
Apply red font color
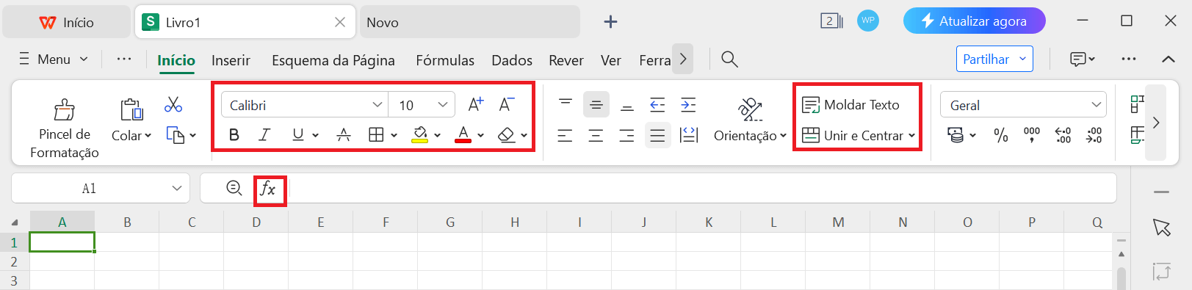[463, 135]
